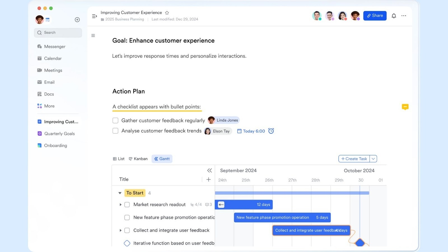Open the notifications bell
The image size is (448, 252).
[394, 16]
